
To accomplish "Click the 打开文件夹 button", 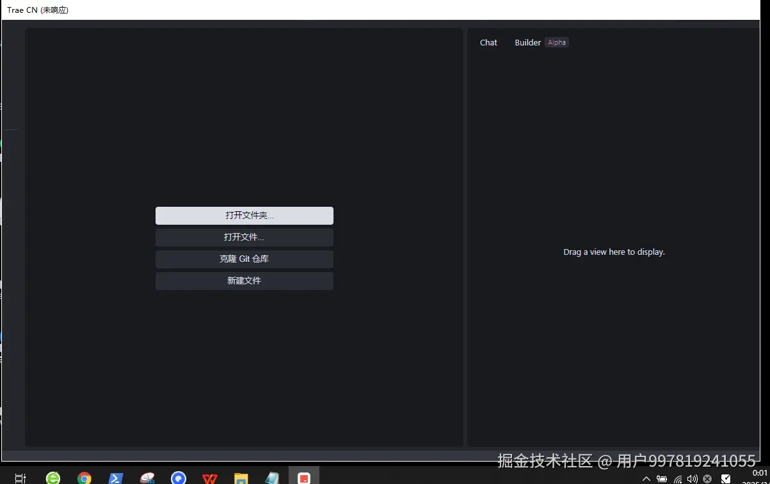I will tap(244, 215).
